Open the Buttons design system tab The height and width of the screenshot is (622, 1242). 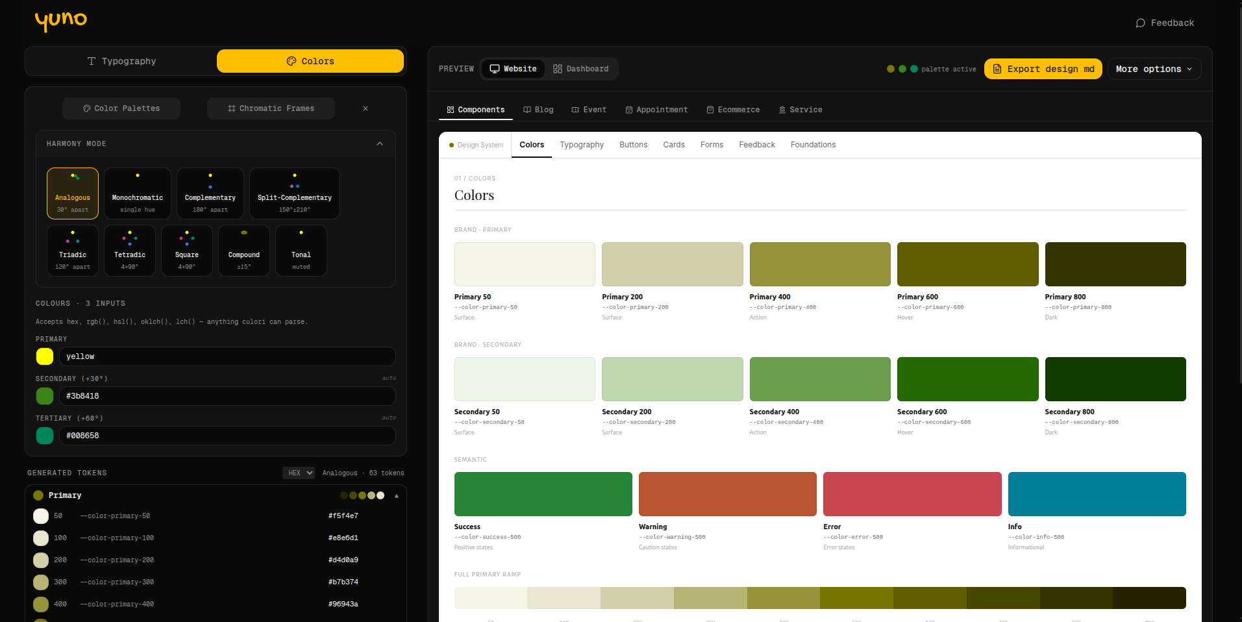(634, 145)
